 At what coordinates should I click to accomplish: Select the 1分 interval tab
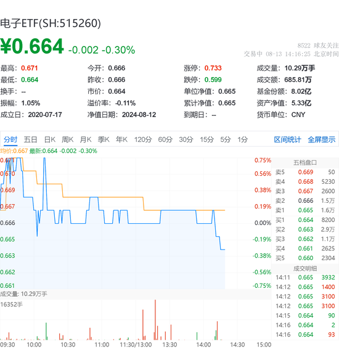click(x=243, y=139)
